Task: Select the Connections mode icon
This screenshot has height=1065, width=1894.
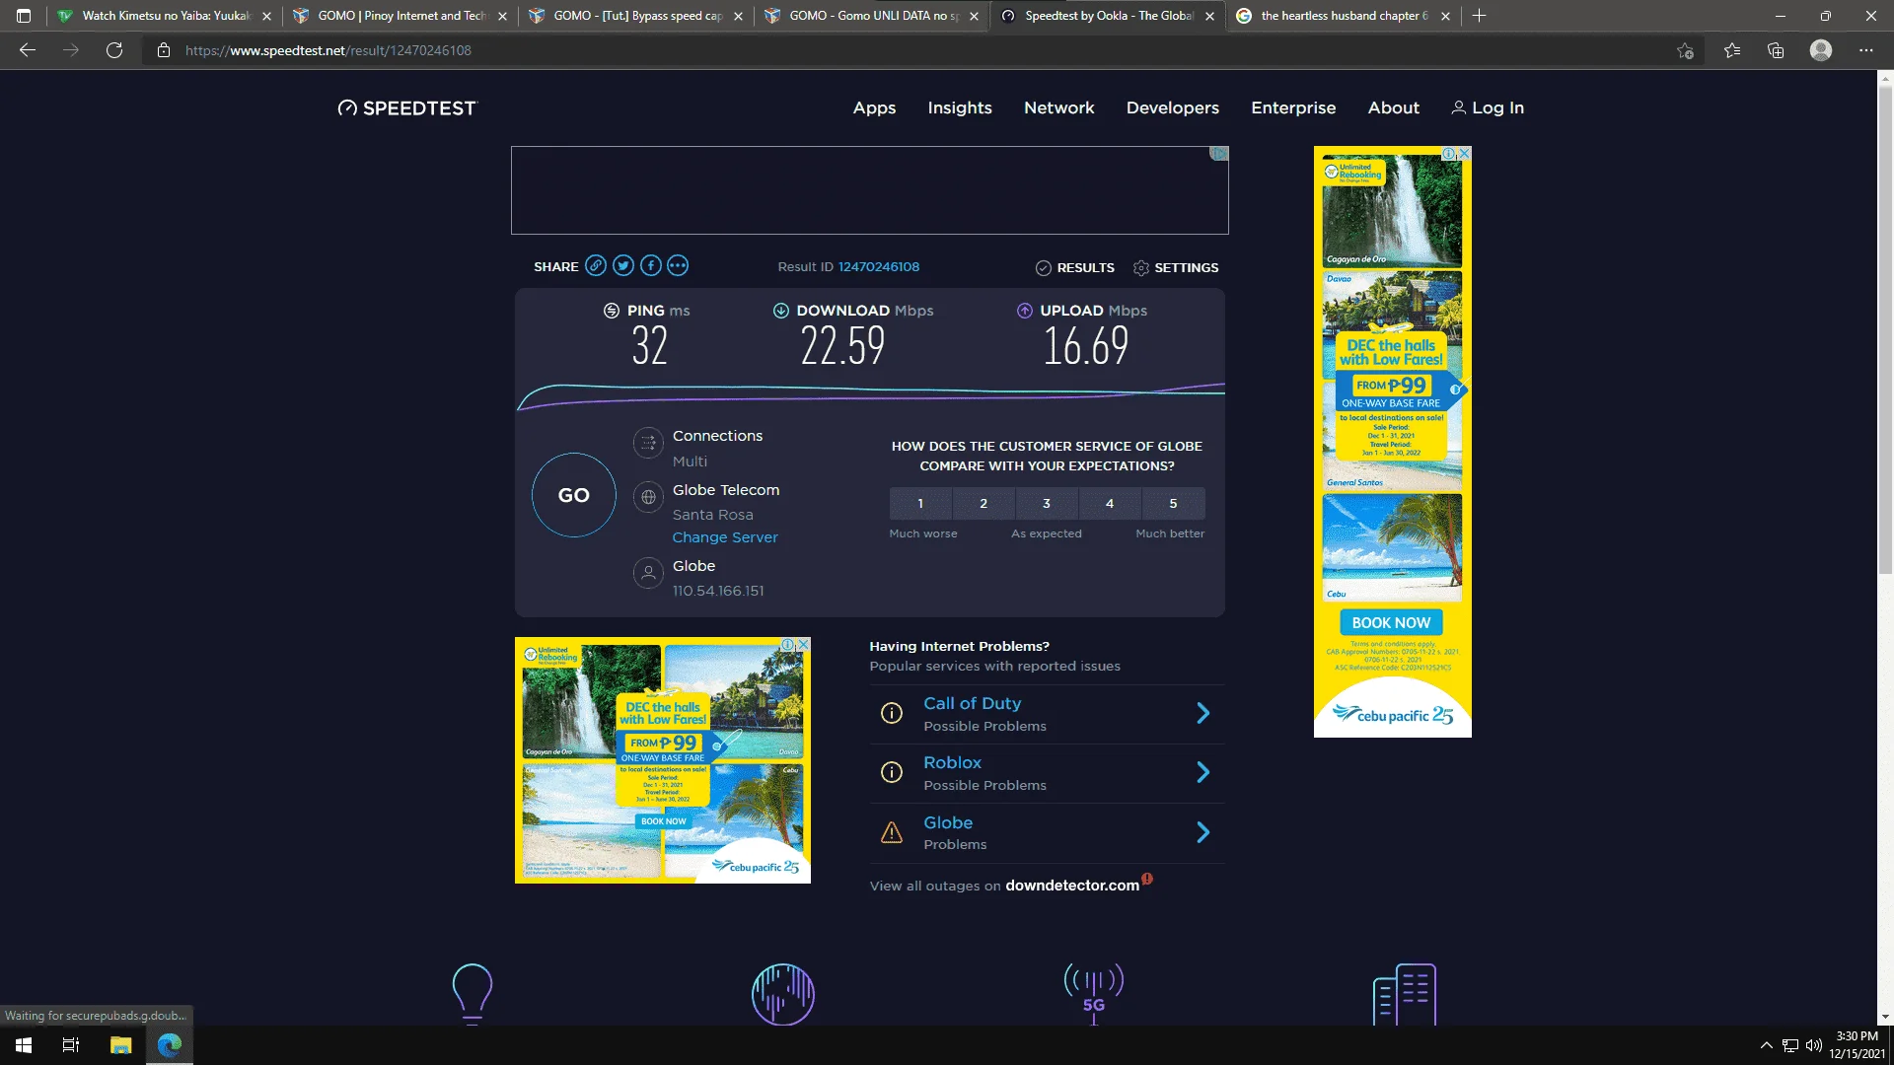Action: pyautogui.click(x=648, y=443)
